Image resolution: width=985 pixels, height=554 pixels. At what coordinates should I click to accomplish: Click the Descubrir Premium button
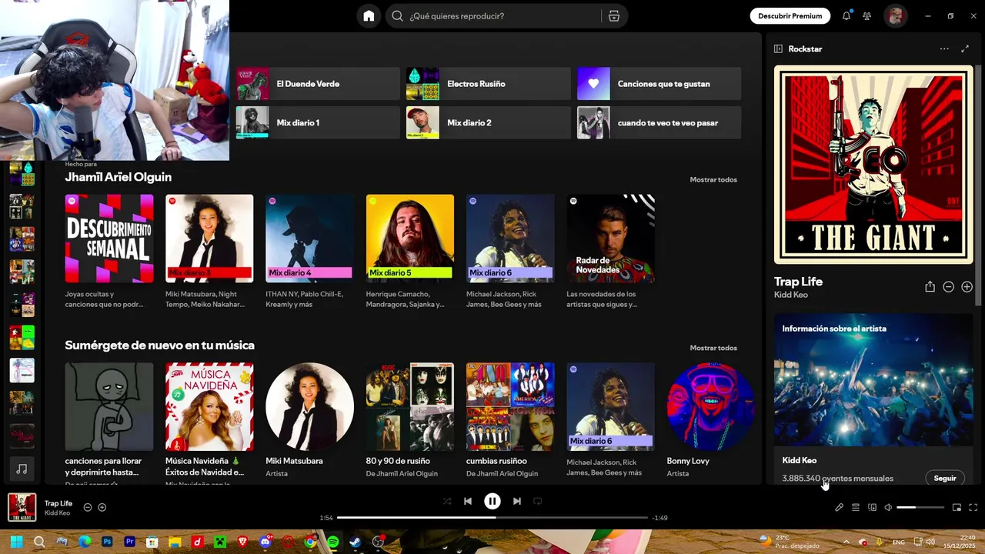coord(790,15)
